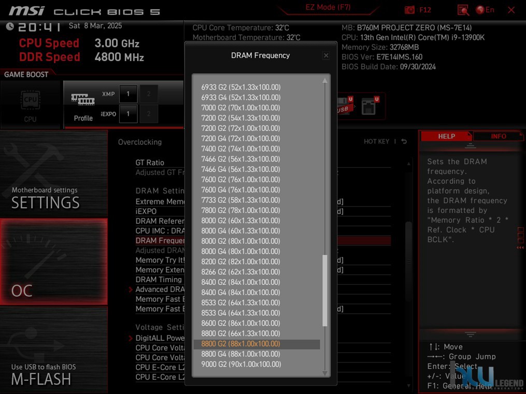This screenshot has width=526, height=394.
Task: Select 7200 G2 (54x1.33x100.00)
Action: (x=240, y=118)
